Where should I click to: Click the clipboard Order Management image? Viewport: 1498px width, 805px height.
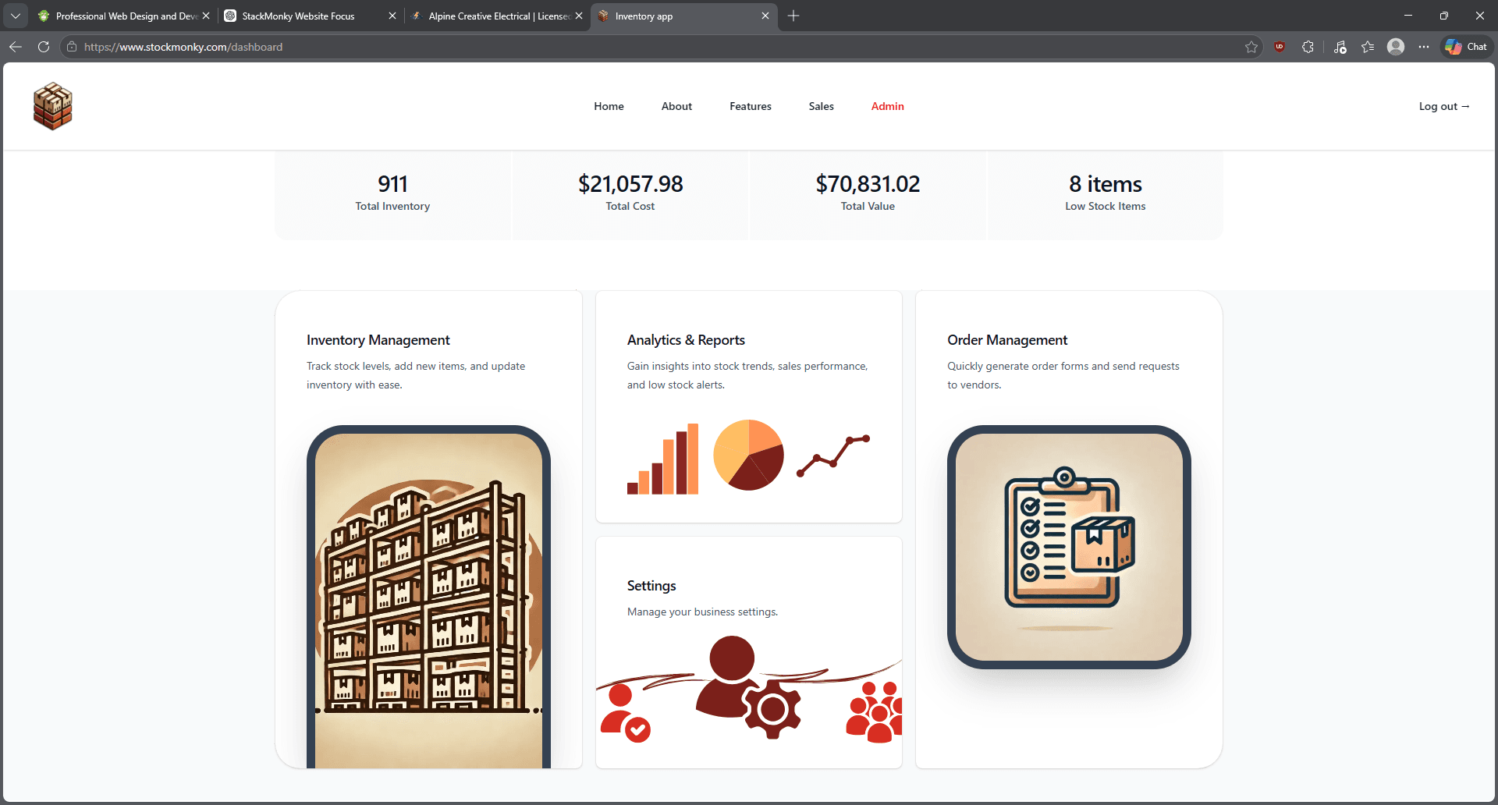(1068, 547)
